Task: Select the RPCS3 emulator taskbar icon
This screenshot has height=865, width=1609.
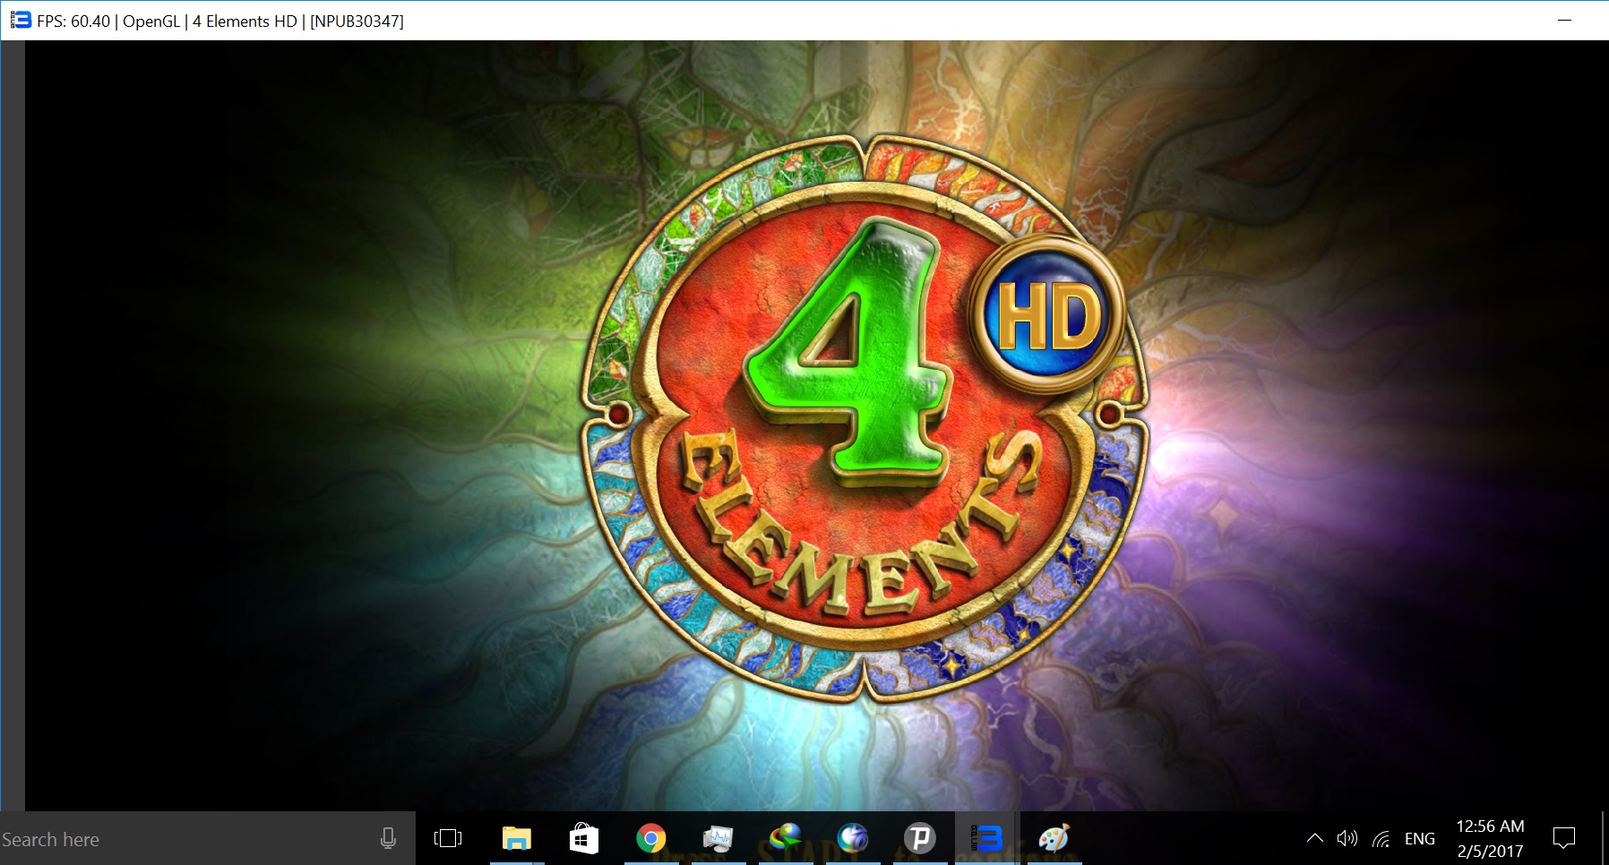Action: [987, 839]
